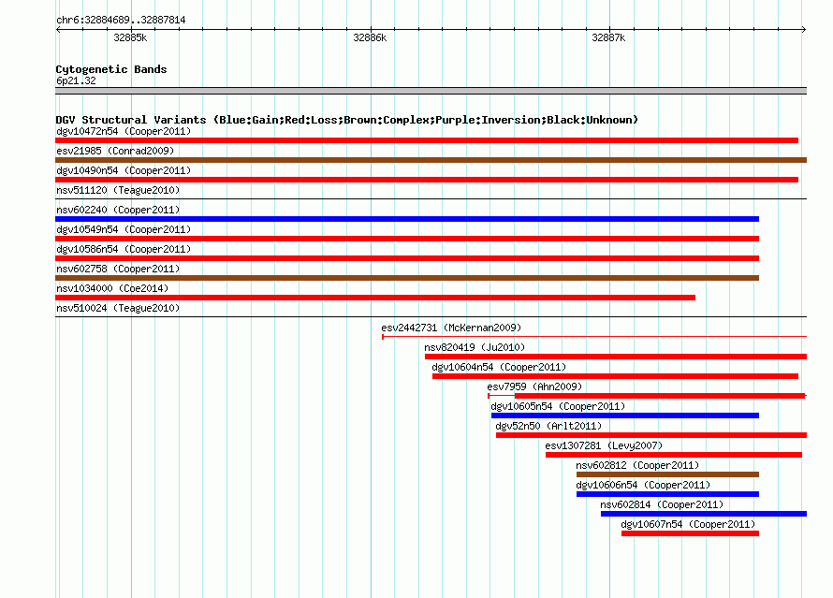Click the 32886k ruler tick
This screenshot has height=598, width=833.
click(370, 37)
